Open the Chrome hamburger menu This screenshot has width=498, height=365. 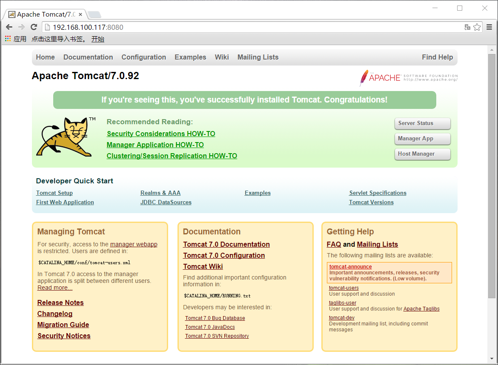[489, 27]
